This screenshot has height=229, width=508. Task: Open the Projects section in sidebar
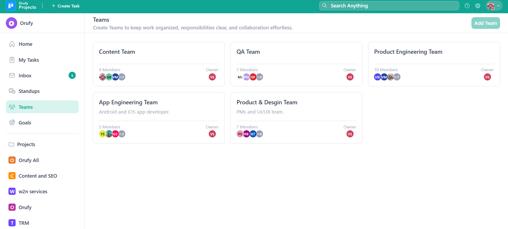pos(26,144)
